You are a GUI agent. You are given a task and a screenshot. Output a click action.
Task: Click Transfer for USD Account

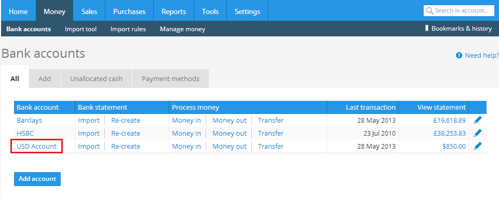[x=271, y=146]
